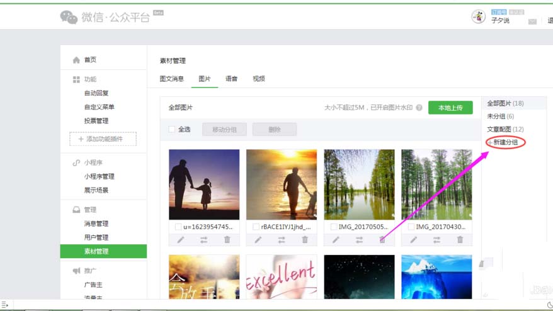Image resolution: width=553 pixels, height=311 pixels.
Task: Delete image rBACE1IYJ1jhd via trash icon
Action: [x=305, y=240]
